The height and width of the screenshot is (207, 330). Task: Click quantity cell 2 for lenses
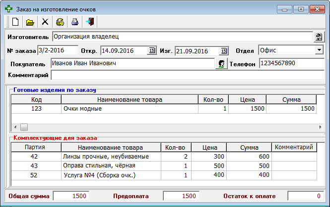pos(176,157)
